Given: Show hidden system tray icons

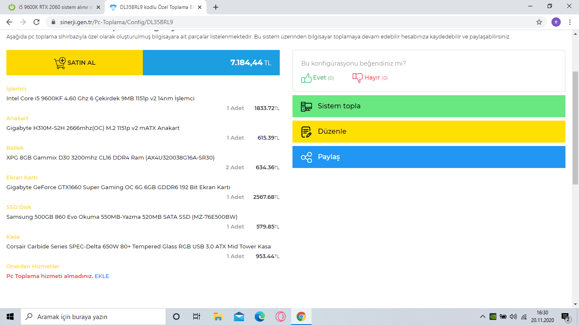Looking at the screenshot, I should [482, 317].
